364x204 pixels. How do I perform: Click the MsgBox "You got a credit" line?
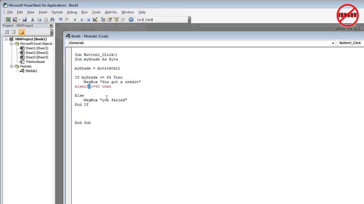[112, 82]
